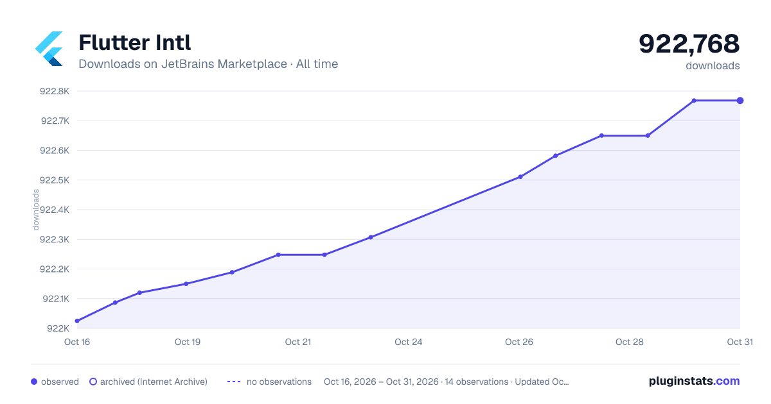Click the 922.8K y-axis label
The width and height of the screenshot is (771, 404).
(x=55, y=91)
